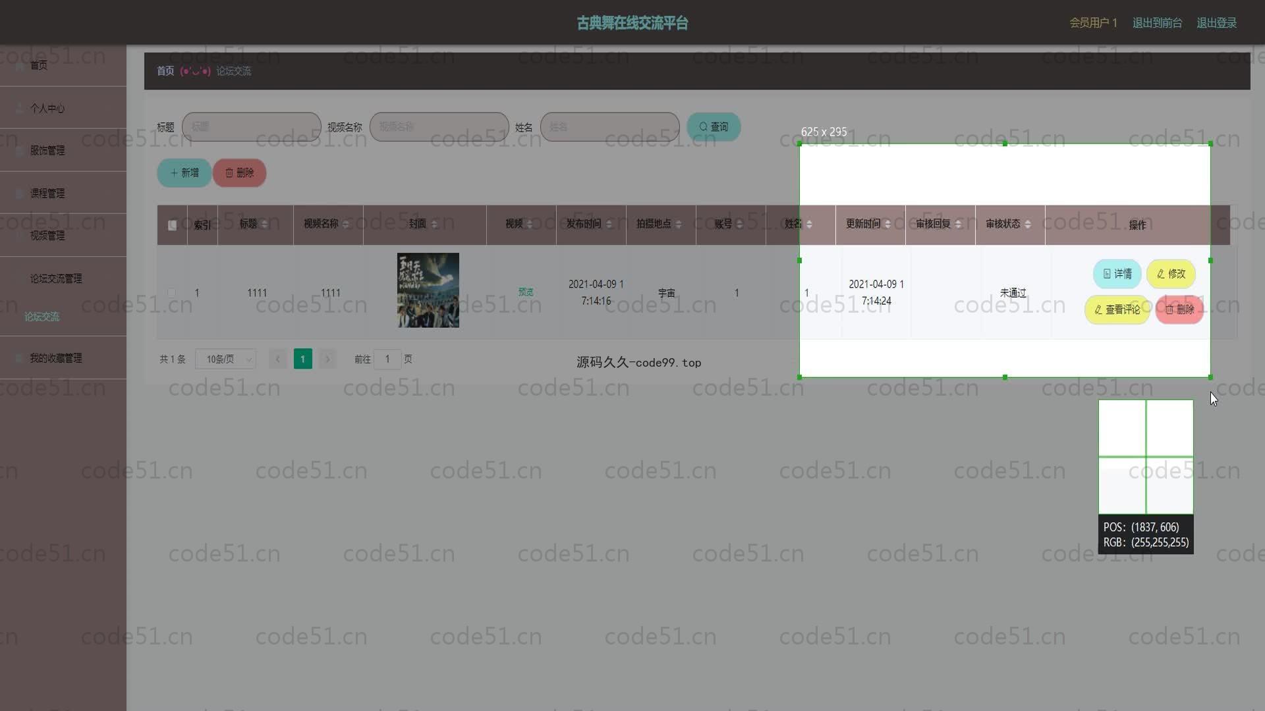Click 退出登录 in the header
The height and width of the screenshot is (711, 1265).
click(1216, 23)
